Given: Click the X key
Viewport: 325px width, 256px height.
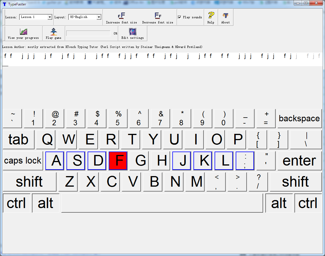Looking at the screenshot, I should pos(89,182).
